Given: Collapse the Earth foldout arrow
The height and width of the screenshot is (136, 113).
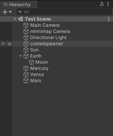Looking at the screenshot, I should pos(20,56).
